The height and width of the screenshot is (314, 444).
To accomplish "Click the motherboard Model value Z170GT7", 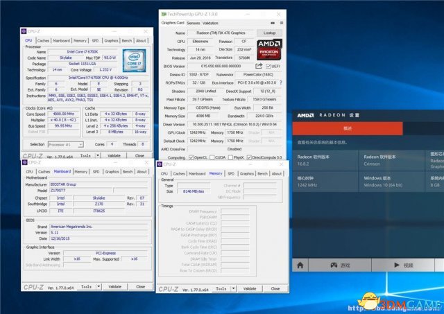I will click(x=81, y=191).
